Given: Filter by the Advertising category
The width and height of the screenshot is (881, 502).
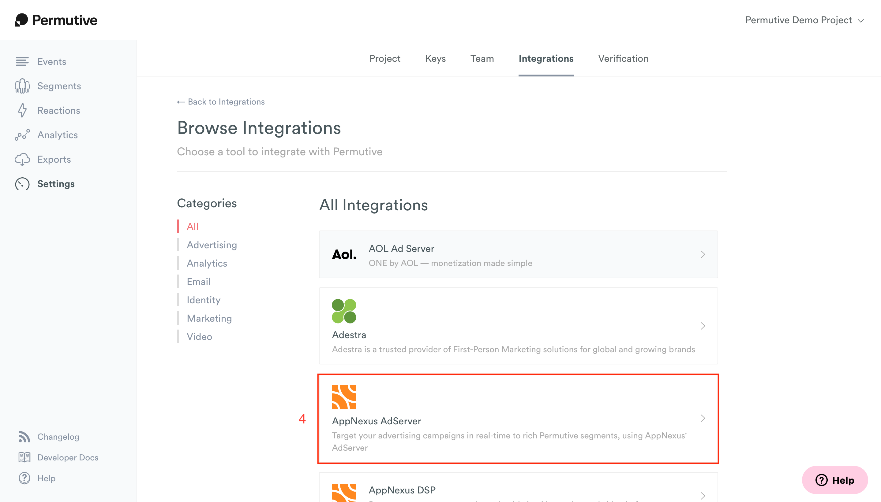Looking at the screenshot, I should 212,245.
